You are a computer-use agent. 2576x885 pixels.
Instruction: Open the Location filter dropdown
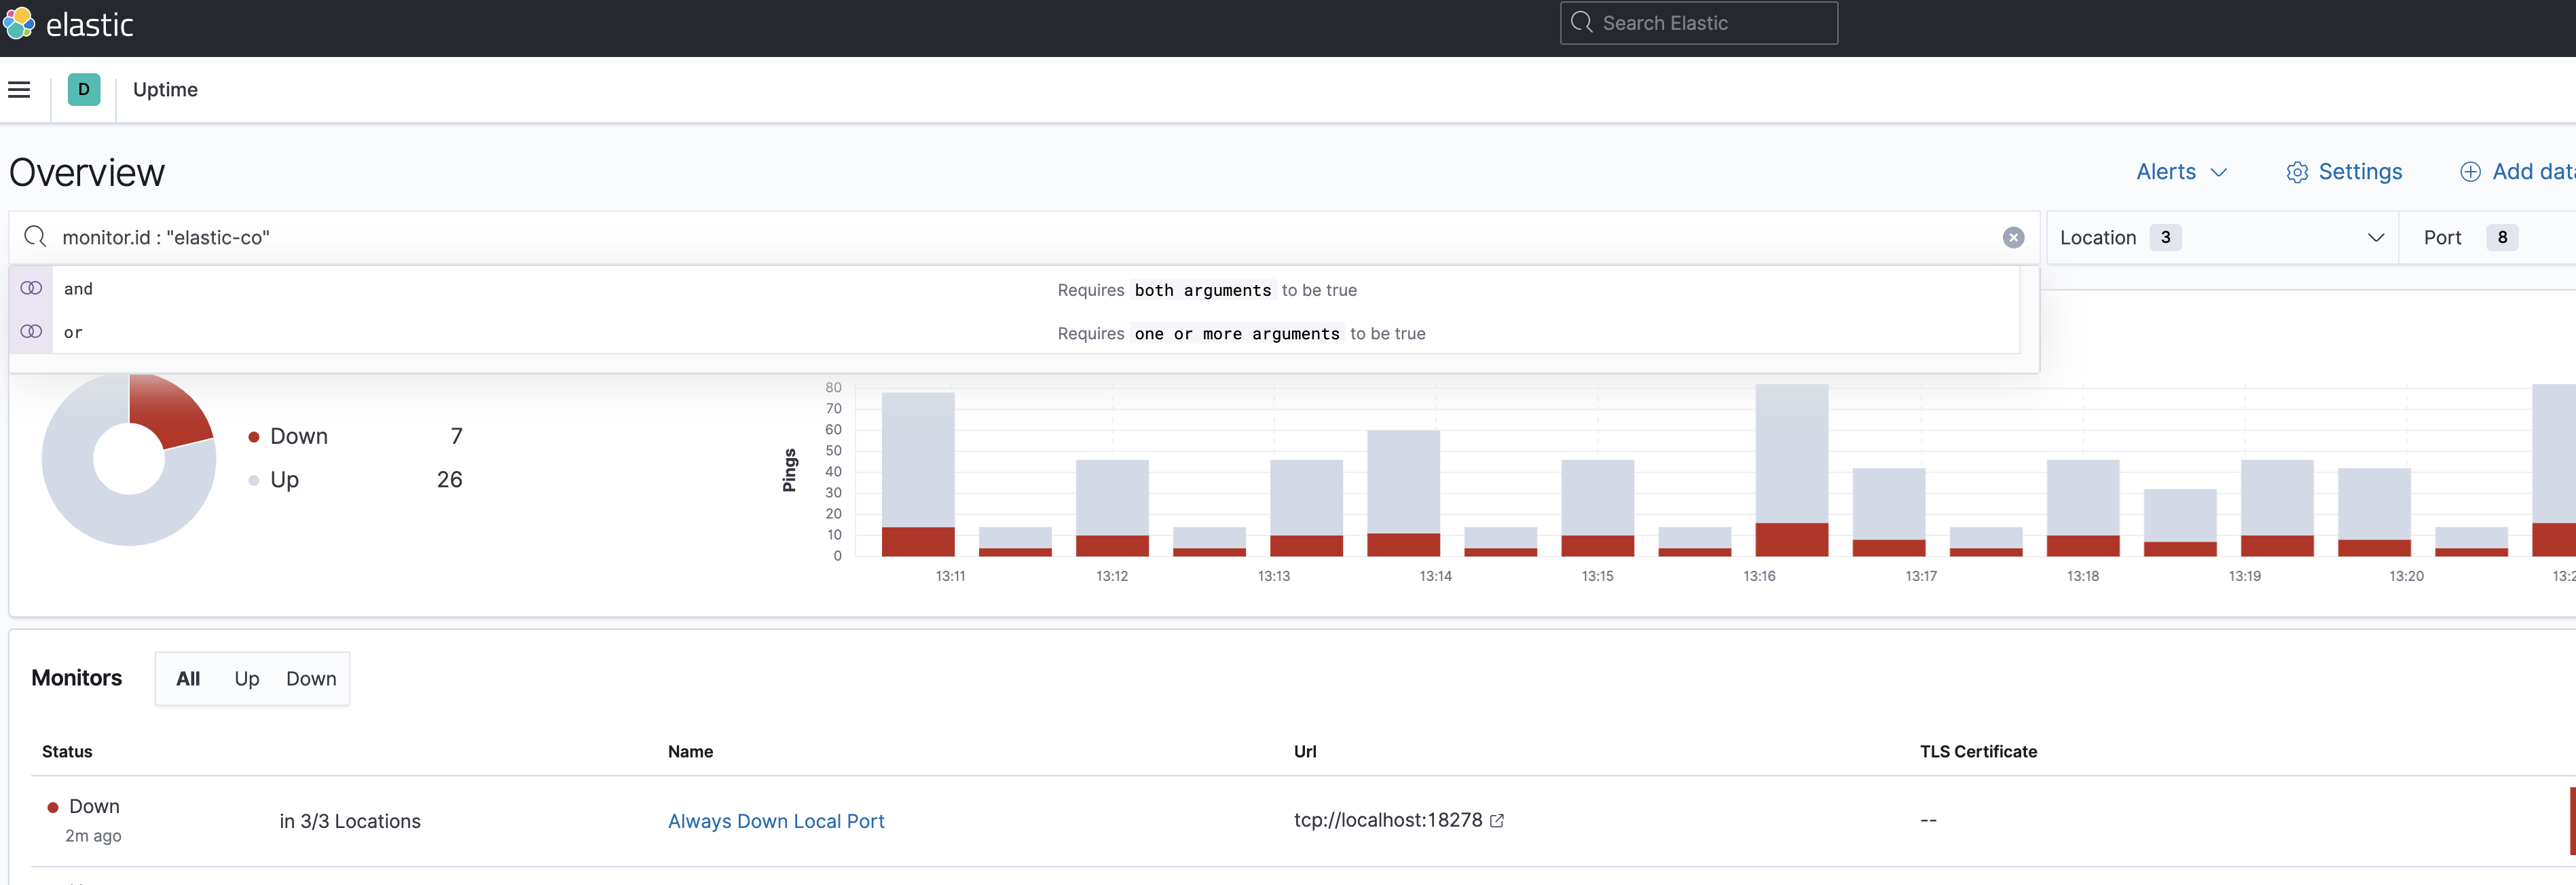(x=2221, y=238)
